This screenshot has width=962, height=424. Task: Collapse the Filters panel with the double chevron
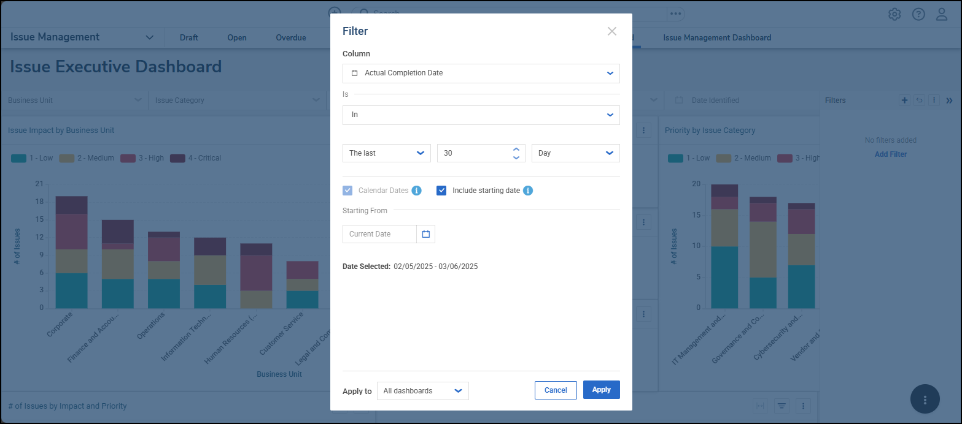click(x=949, y=100)
